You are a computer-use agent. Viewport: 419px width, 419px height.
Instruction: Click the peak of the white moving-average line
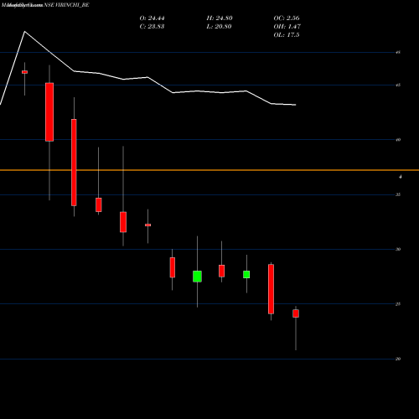point(24,32)
